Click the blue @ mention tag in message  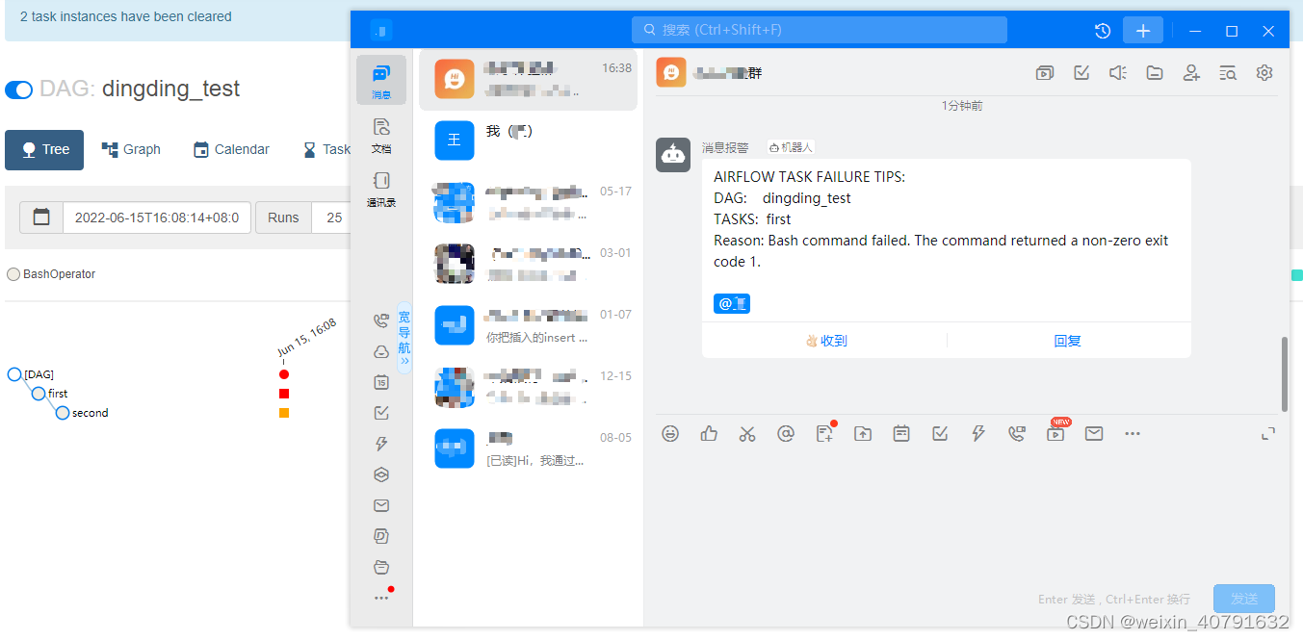tap(732, 304)
